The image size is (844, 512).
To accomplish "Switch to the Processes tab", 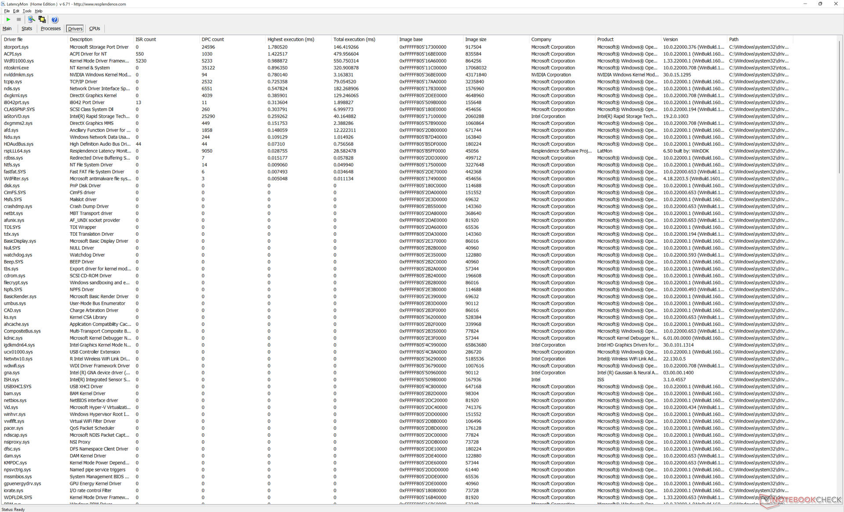I will click(51, 29).
